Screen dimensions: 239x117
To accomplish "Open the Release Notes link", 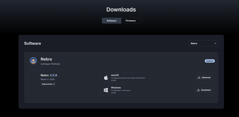I will pyautogui.click(x=48, y=84).
